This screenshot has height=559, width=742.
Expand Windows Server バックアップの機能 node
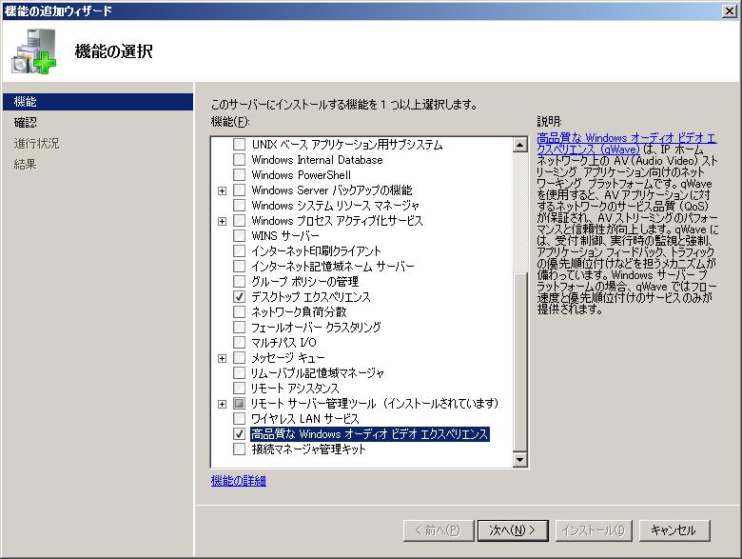pos(222,190)
